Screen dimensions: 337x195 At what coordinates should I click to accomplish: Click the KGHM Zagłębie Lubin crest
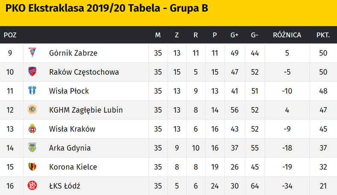[32, 110]
